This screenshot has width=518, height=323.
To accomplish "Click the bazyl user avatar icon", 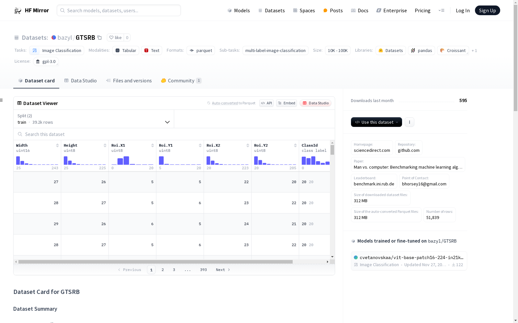I will (54, 37).
